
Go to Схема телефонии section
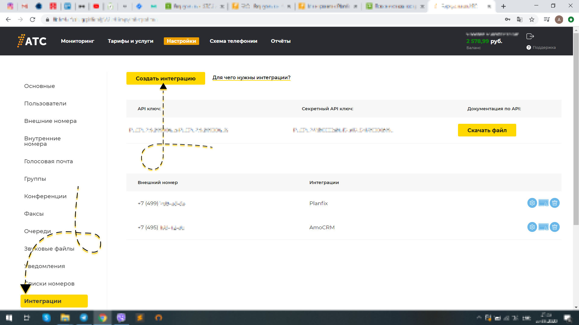coord(233,41)
